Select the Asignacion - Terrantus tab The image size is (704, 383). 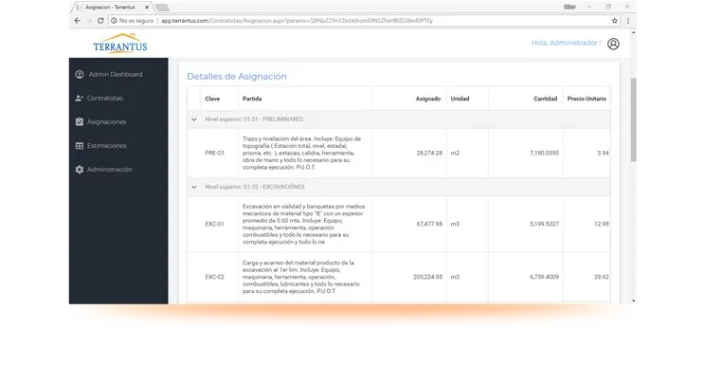[x=111, y=8]
